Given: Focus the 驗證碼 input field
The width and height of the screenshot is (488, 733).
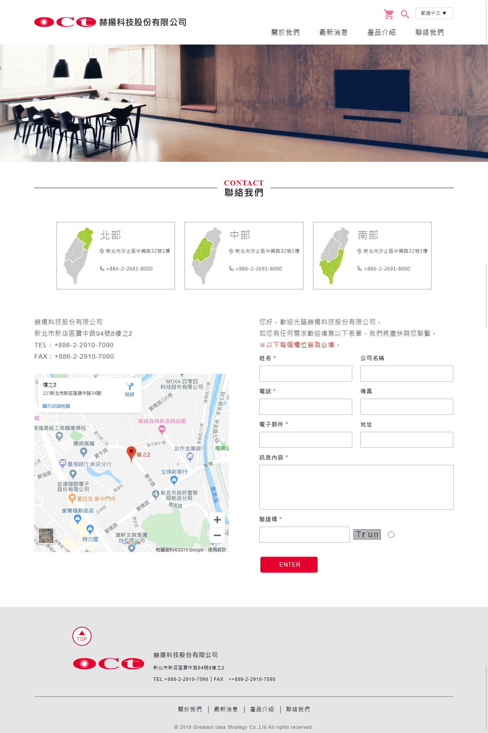Looking at the screenshot, I should coord(304,535).
